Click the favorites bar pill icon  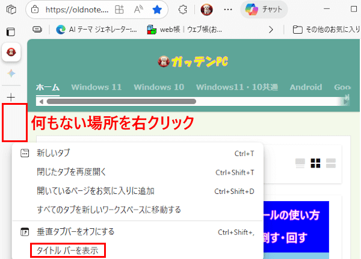pyautogui.click(x=37, y=30)
